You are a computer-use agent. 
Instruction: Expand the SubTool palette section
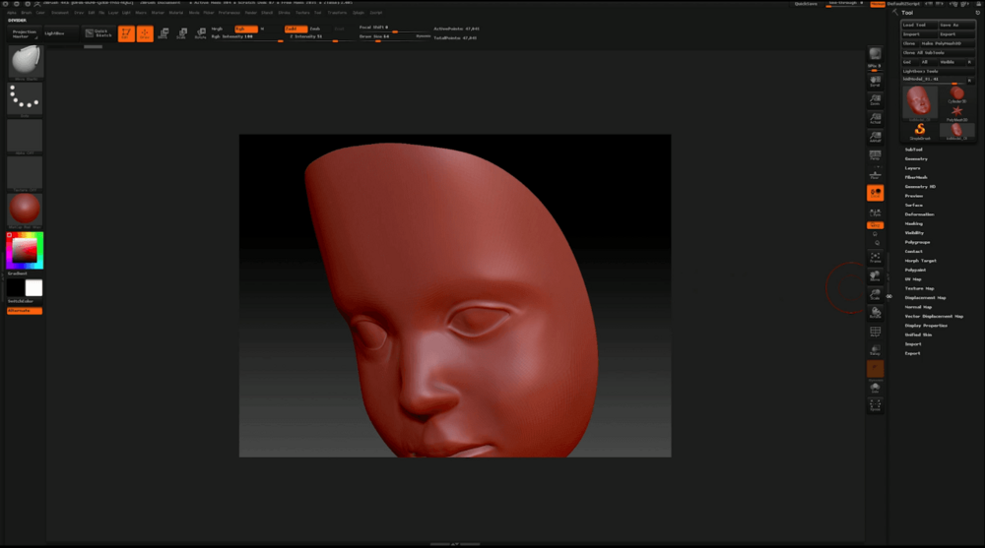point(915,150)
